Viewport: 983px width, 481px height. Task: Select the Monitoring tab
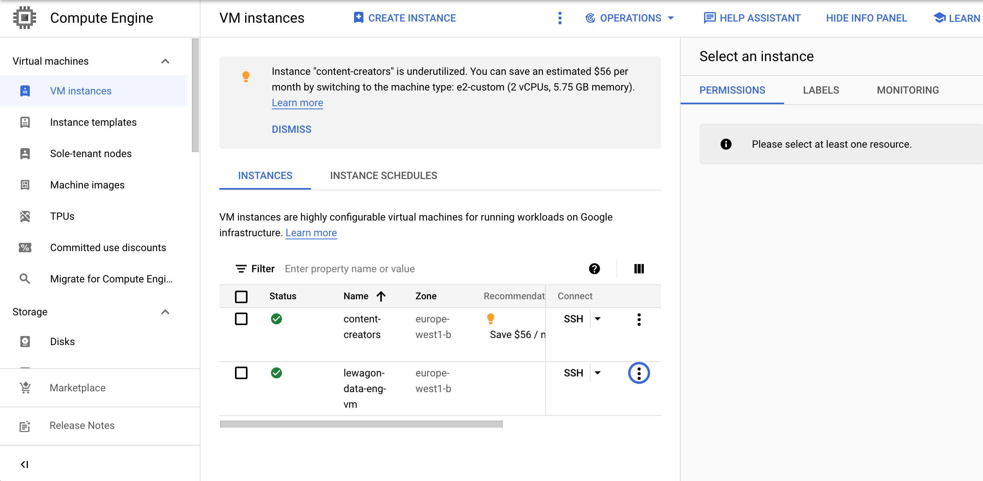point(908,90)
